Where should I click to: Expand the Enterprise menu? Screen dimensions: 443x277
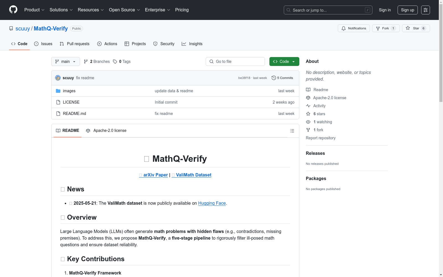(x=158, y=10)
